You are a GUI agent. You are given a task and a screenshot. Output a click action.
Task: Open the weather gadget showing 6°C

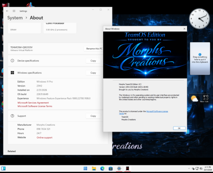[199, 98]
